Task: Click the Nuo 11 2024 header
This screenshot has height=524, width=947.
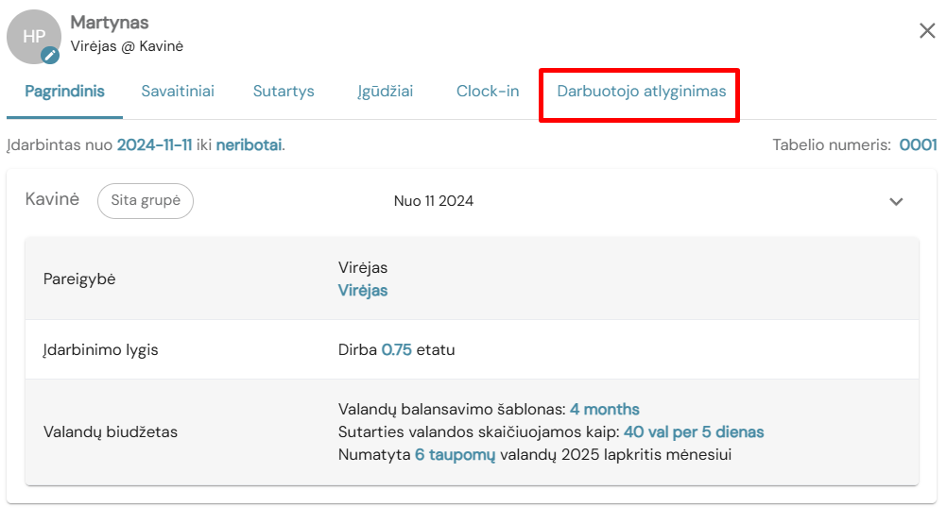Action: pos(434,201)
